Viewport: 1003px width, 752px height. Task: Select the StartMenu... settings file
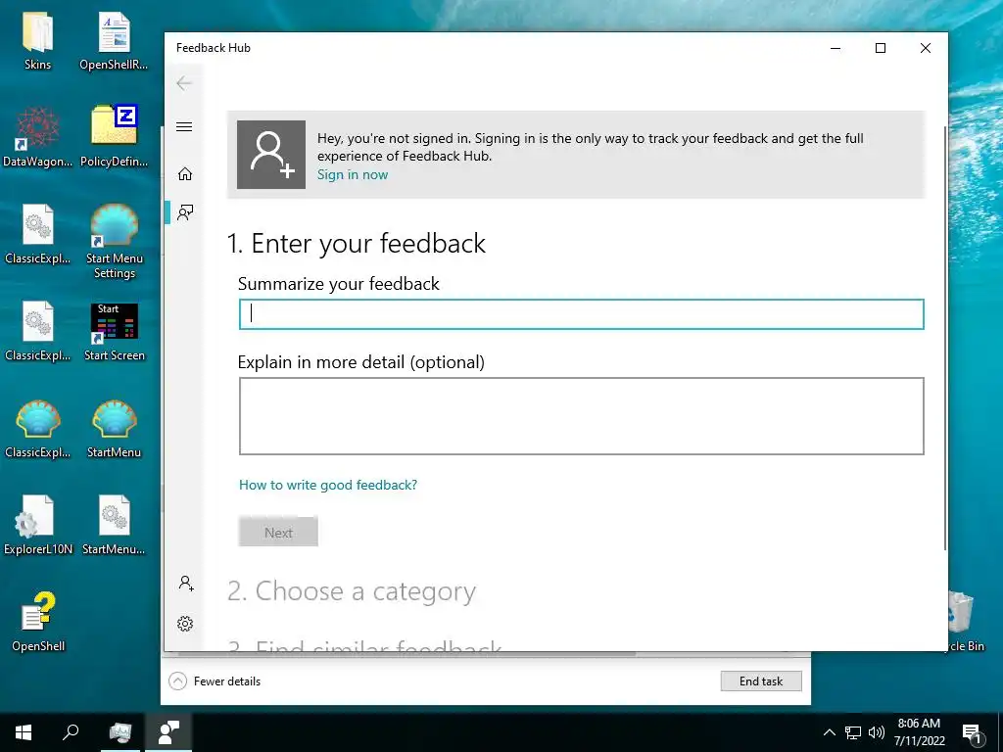114,526
